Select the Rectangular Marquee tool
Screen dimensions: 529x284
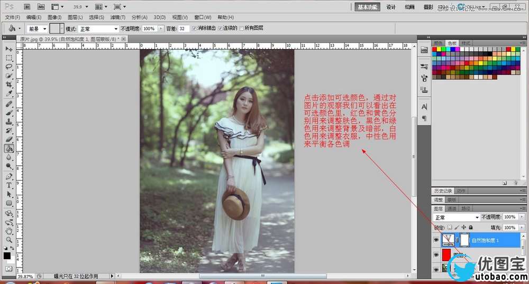pos(9,58)
